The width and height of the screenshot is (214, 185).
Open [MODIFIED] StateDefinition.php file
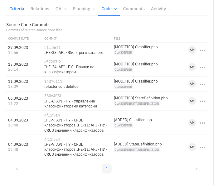(141, 98)
